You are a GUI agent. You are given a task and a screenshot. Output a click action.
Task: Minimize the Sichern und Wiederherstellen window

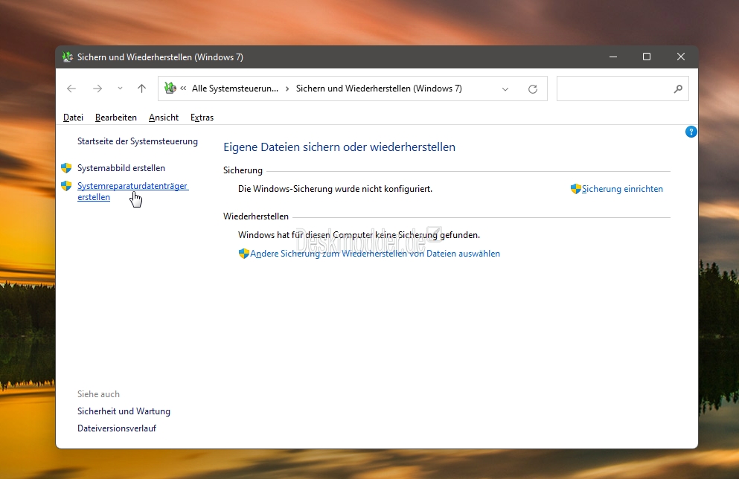(613, 57)
